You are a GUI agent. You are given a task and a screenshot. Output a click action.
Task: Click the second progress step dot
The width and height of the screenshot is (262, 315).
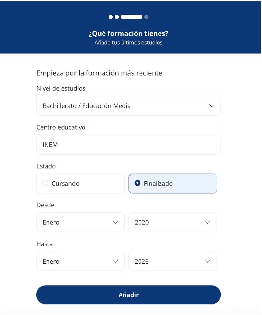pyautogui.click(x=116, y=17)
